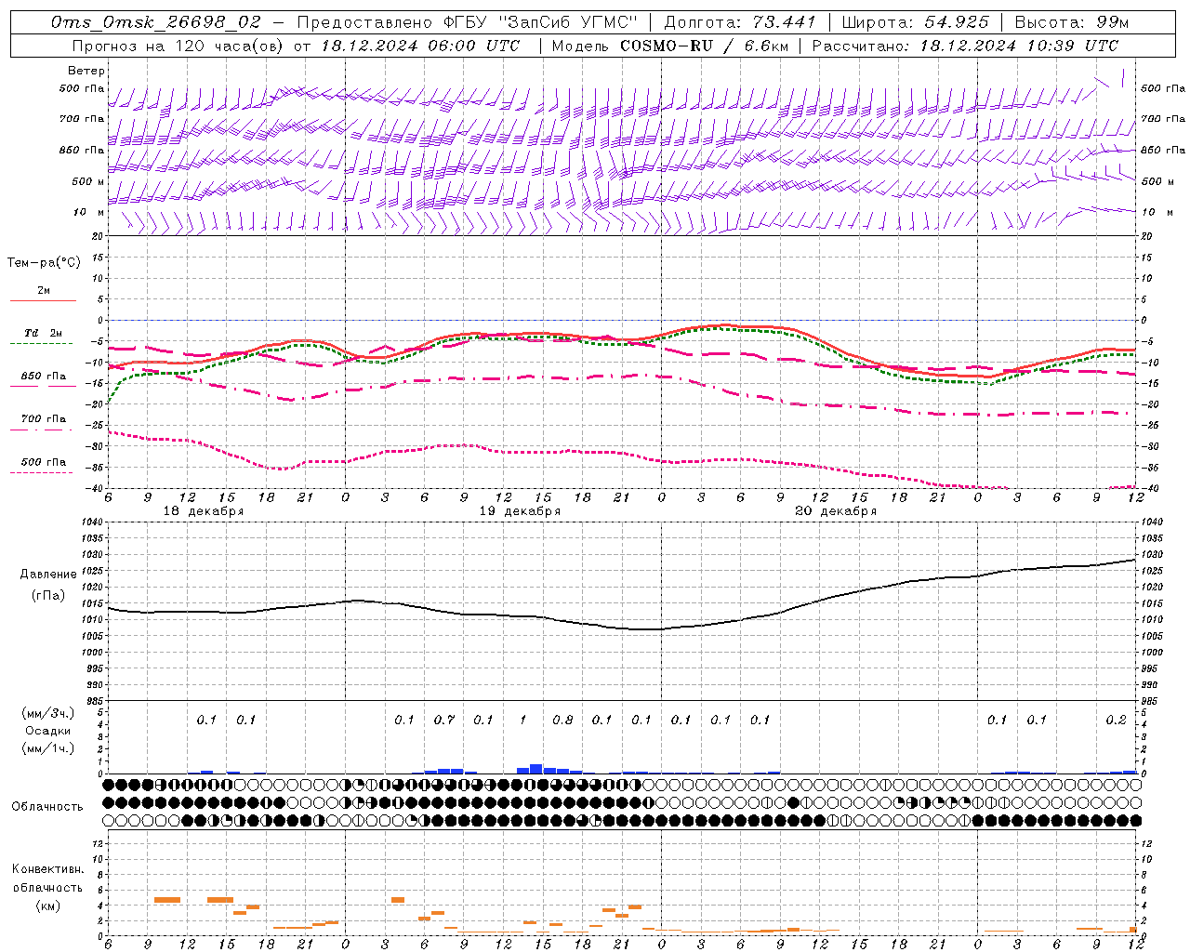The image size is (1190, 952).
Task: Click the Ветер panel label
Action: [86, 71]
